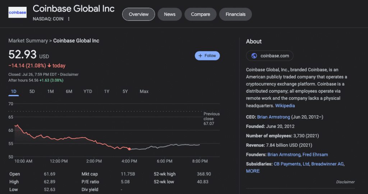This screenshot has width=368, height=194.
Task: Follow the Coinbase Global stock
Action: click(x=207, y=56)
